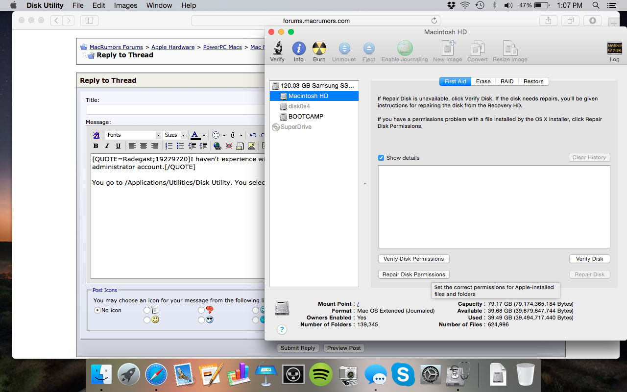627x392 pixels.
Task: Click the Insert Image icon in editor
Action: point(251,146)
